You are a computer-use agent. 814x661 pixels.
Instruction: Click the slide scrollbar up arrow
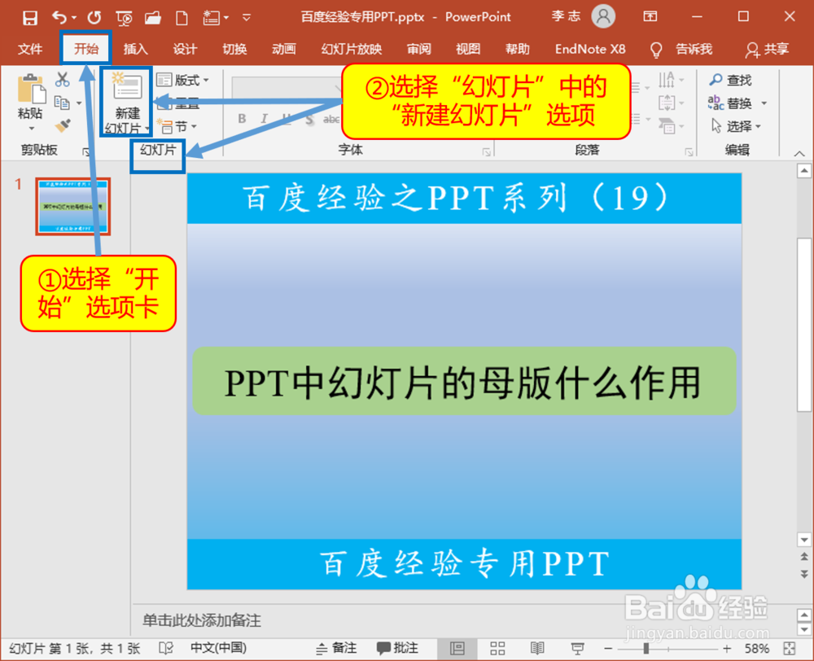click(803, 171)
